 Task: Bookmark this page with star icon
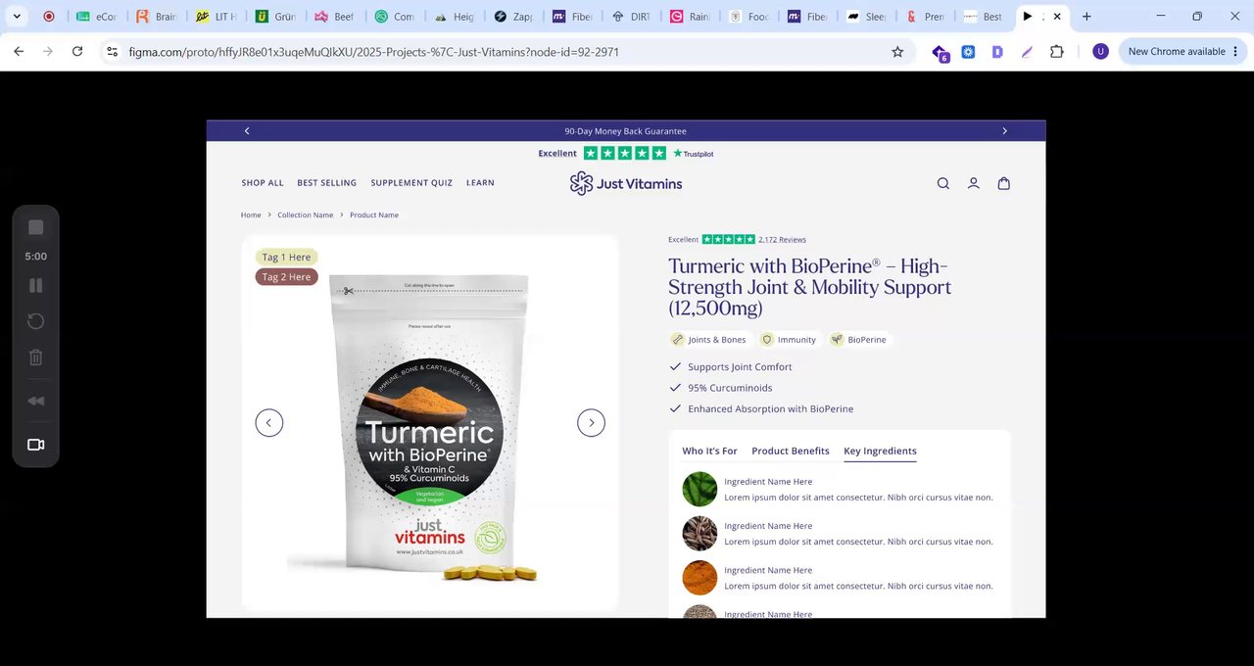[x=897, y=52]
